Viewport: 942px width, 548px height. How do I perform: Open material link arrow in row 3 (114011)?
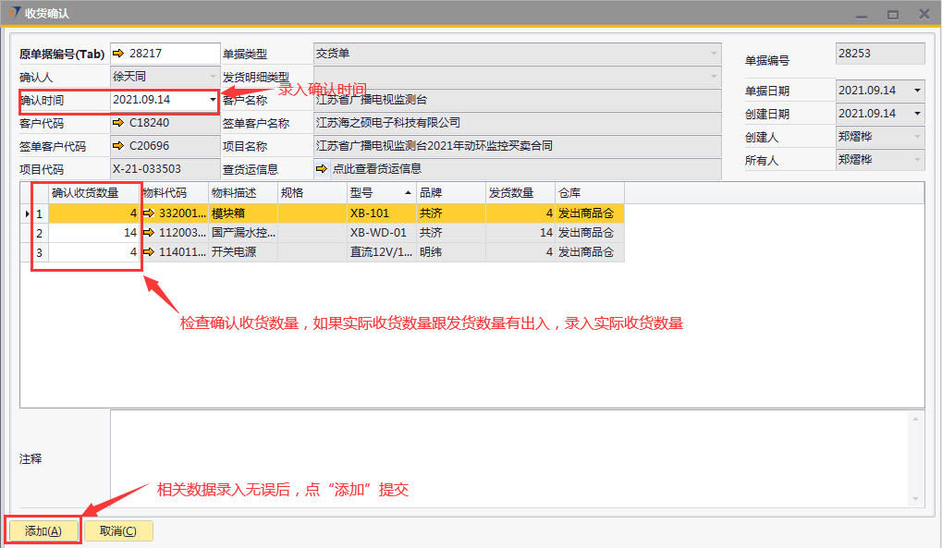pyautogui.click(x=149, y=252)
